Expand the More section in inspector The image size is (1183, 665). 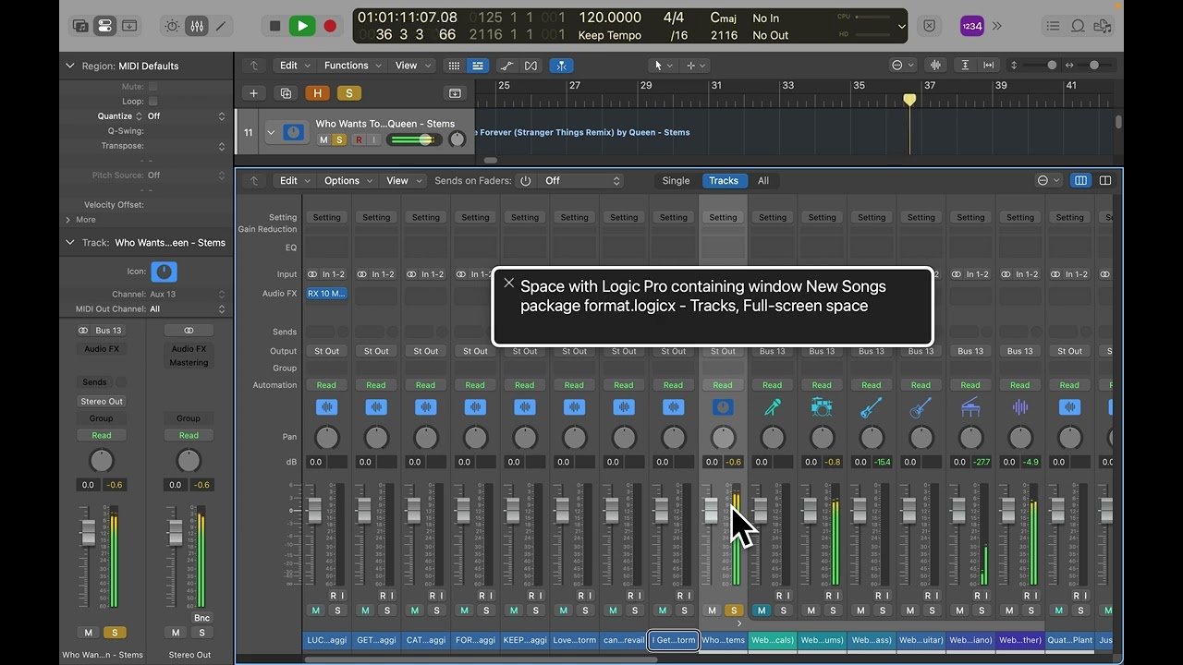coord(67,220)
